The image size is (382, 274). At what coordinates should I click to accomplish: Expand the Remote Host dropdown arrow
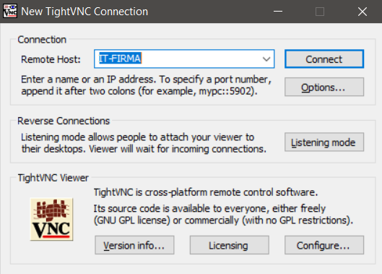point(266,59)
